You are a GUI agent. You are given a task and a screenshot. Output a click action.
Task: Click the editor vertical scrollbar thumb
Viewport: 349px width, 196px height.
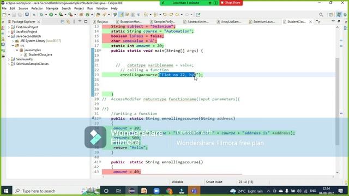[338, 101]
